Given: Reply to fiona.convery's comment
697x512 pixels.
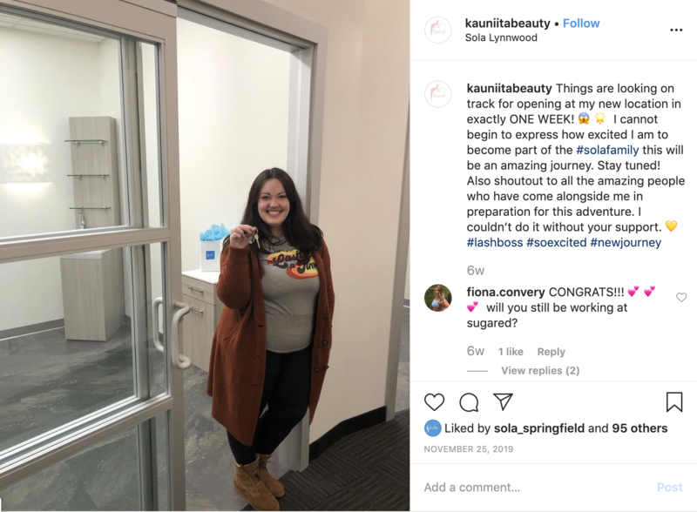Looking at the screenshot, I should click(x=551, y=352).
